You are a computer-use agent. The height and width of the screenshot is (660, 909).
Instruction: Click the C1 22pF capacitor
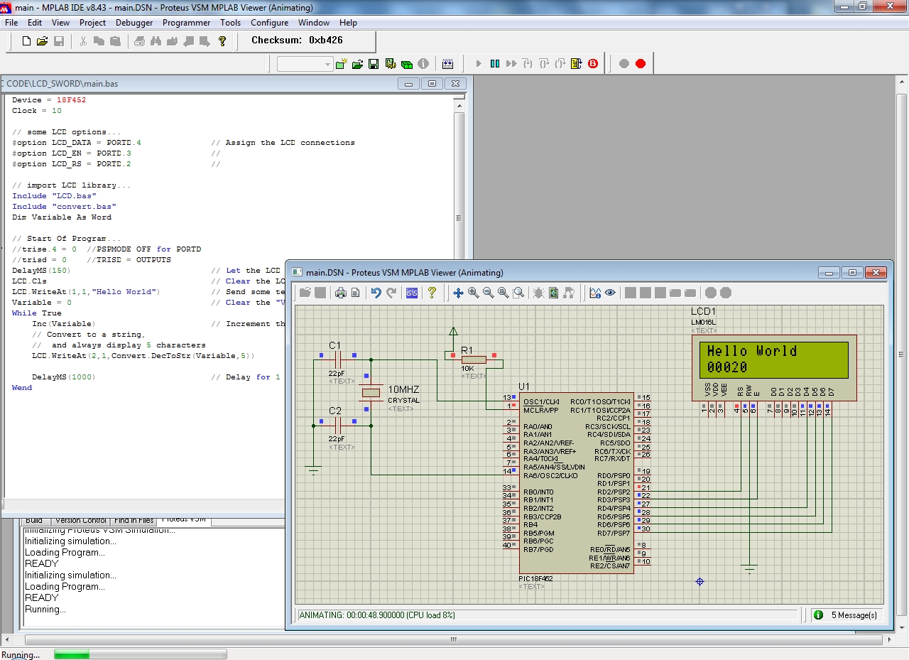click(x=338, y=359)
